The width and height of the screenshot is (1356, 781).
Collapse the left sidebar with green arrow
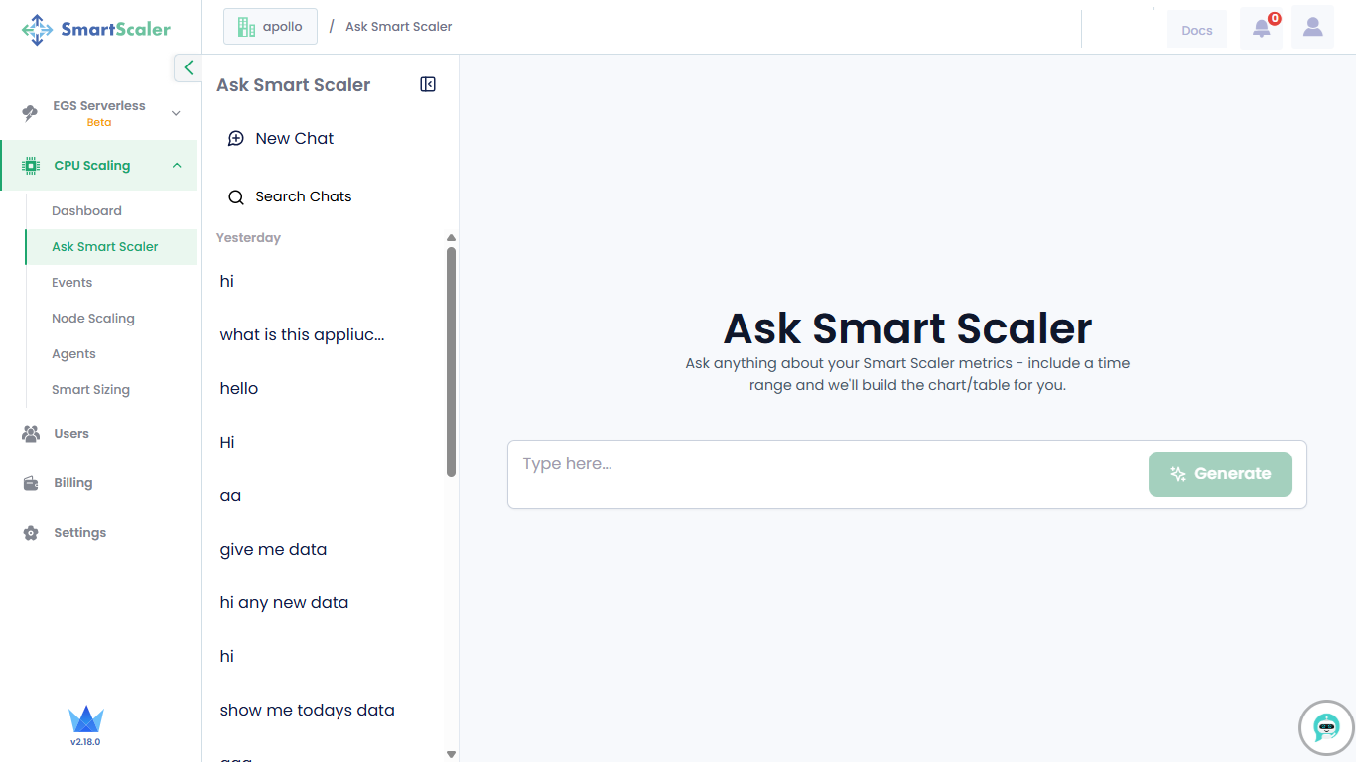[188, 67]
